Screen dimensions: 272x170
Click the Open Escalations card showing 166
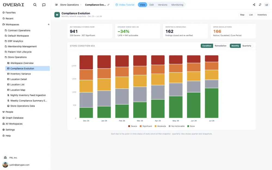click(x=233, y=31)
